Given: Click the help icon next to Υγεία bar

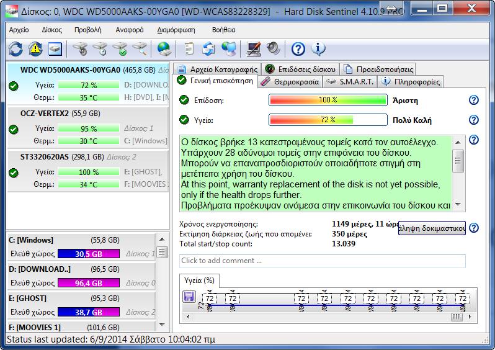Looking at the screenshot, I should click(x=473, y=120).
